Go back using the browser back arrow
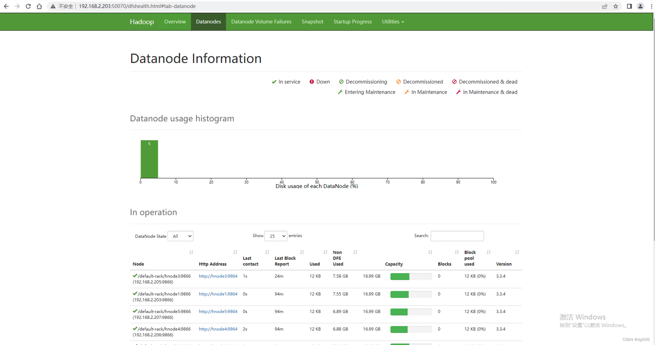 click(6, 6)
